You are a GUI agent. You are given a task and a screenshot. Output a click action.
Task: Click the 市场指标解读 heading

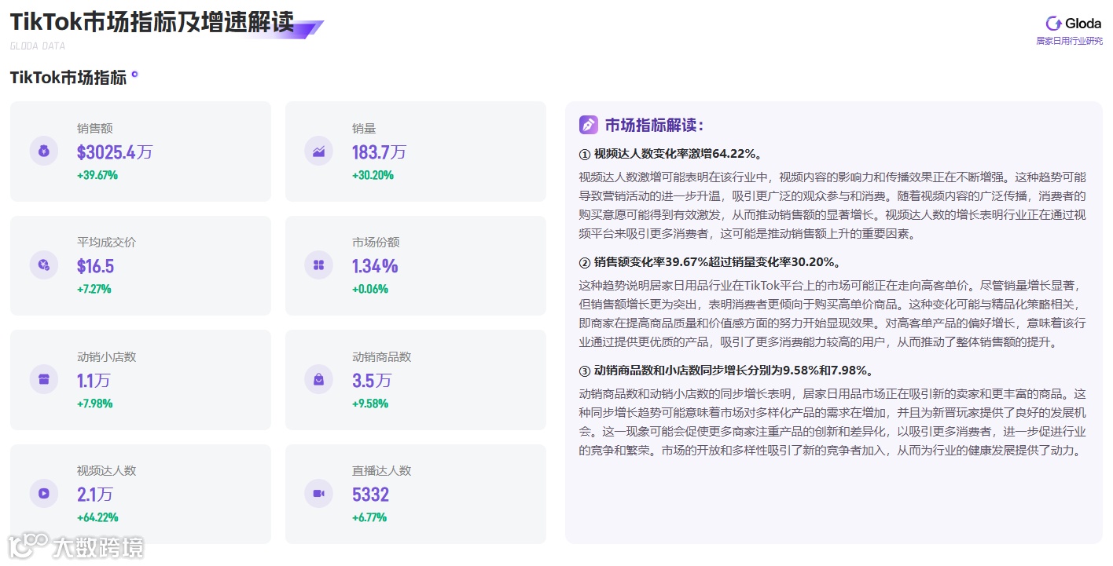(x=654, y=125)
